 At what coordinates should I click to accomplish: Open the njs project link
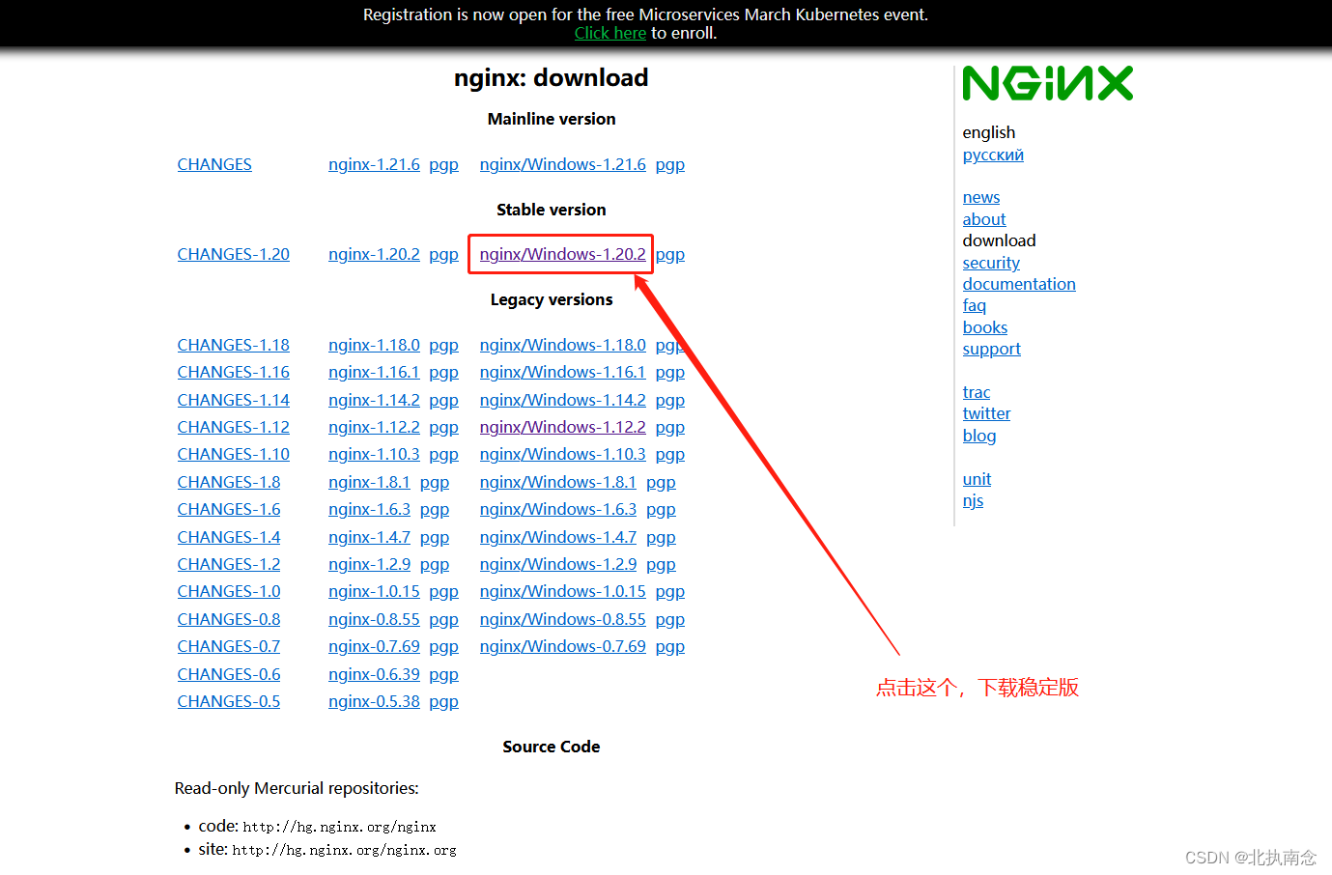click(973, 500)
